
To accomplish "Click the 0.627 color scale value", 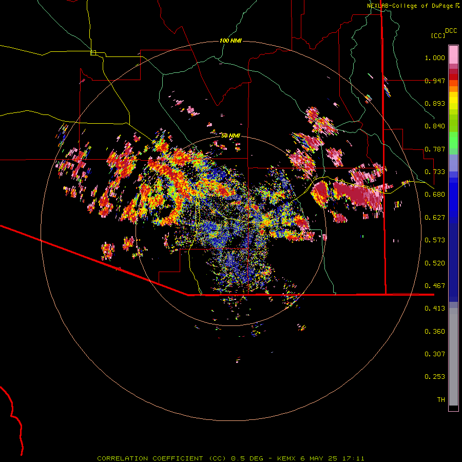I will (x=435, y=218).
